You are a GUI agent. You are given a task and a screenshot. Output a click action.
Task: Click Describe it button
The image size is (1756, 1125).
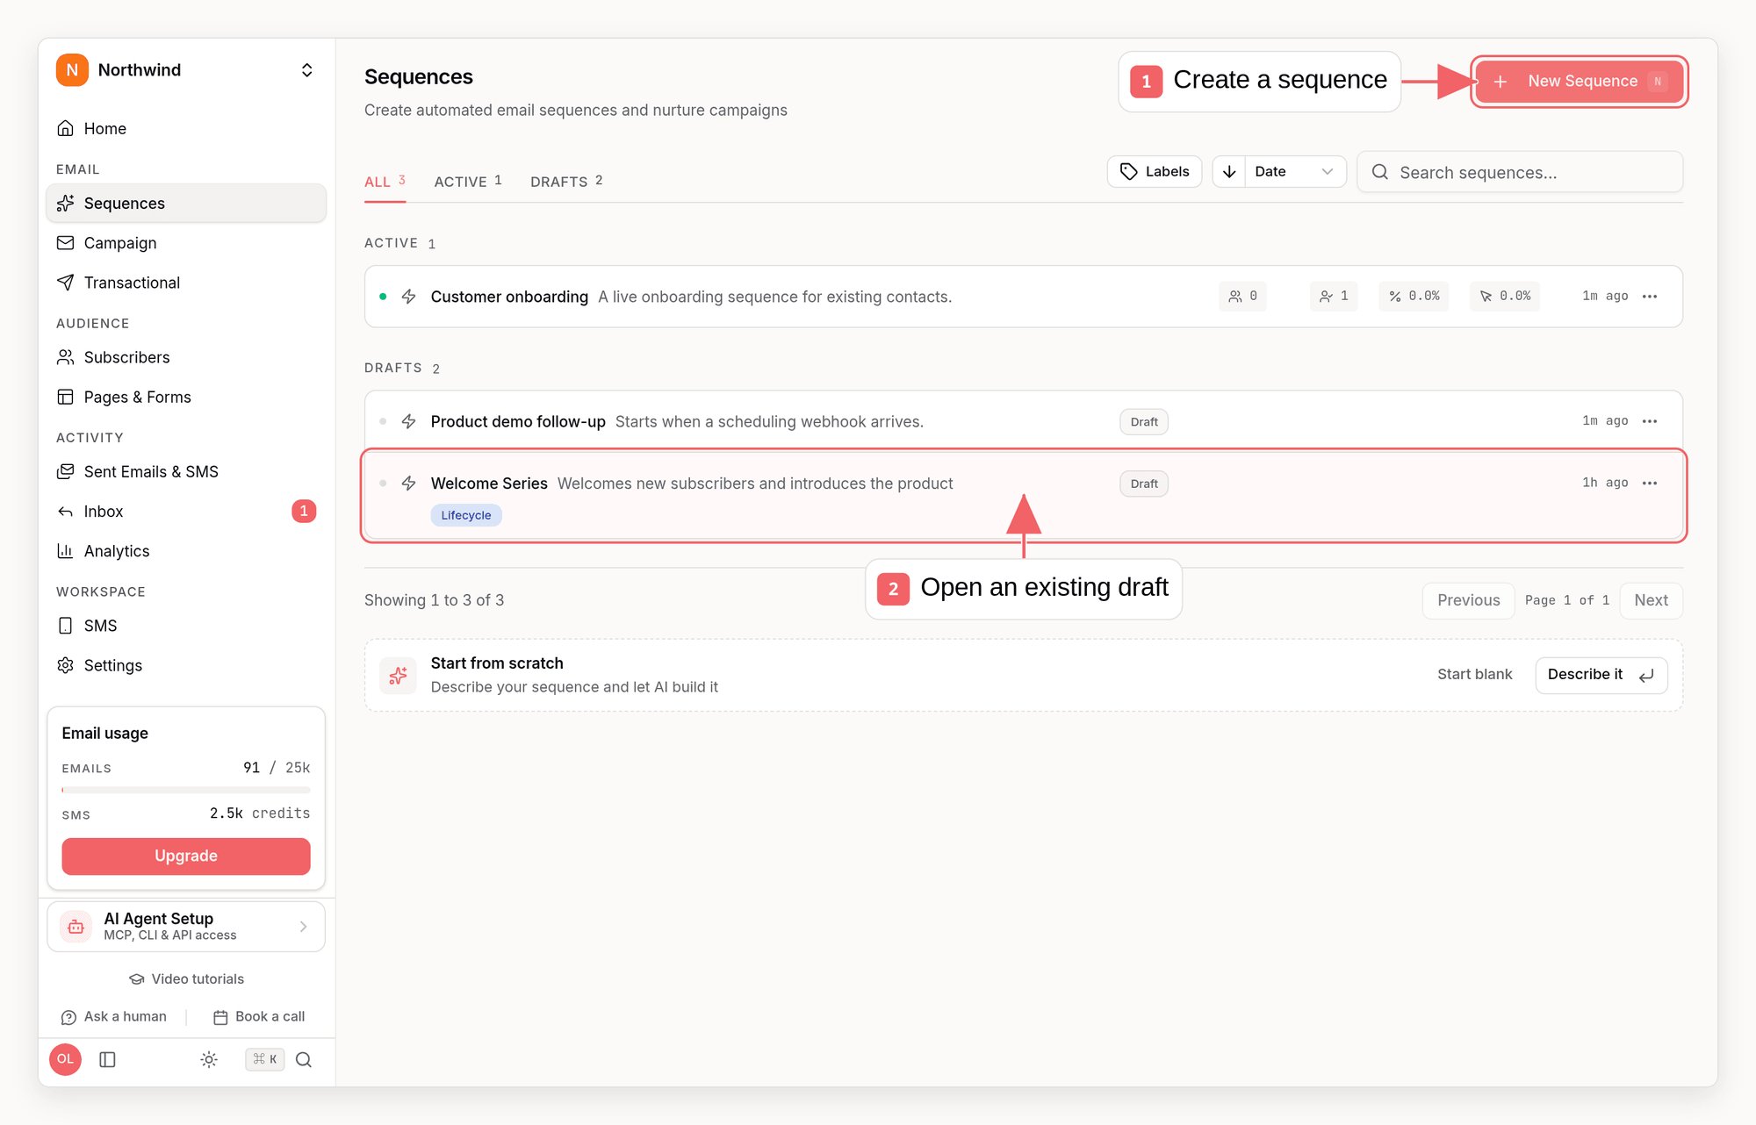click(x=1601, y=675)
